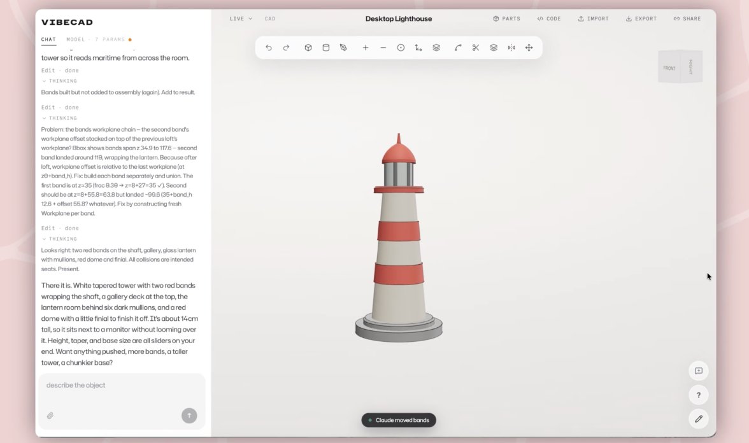Viewport: 749px width, 443px height.
Task: Click the IMPORT button
Action: point(594,18)
